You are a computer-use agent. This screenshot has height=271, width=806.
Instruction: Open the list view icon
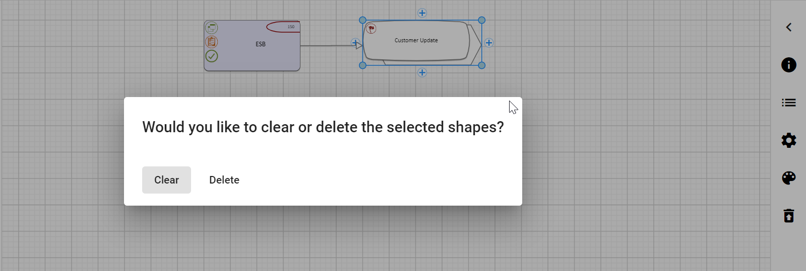789,103
